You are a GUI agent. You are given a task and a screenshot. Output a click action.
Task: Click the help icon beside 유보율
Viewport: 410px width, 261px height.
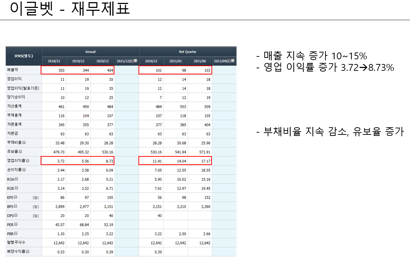(x=20, y=152)
